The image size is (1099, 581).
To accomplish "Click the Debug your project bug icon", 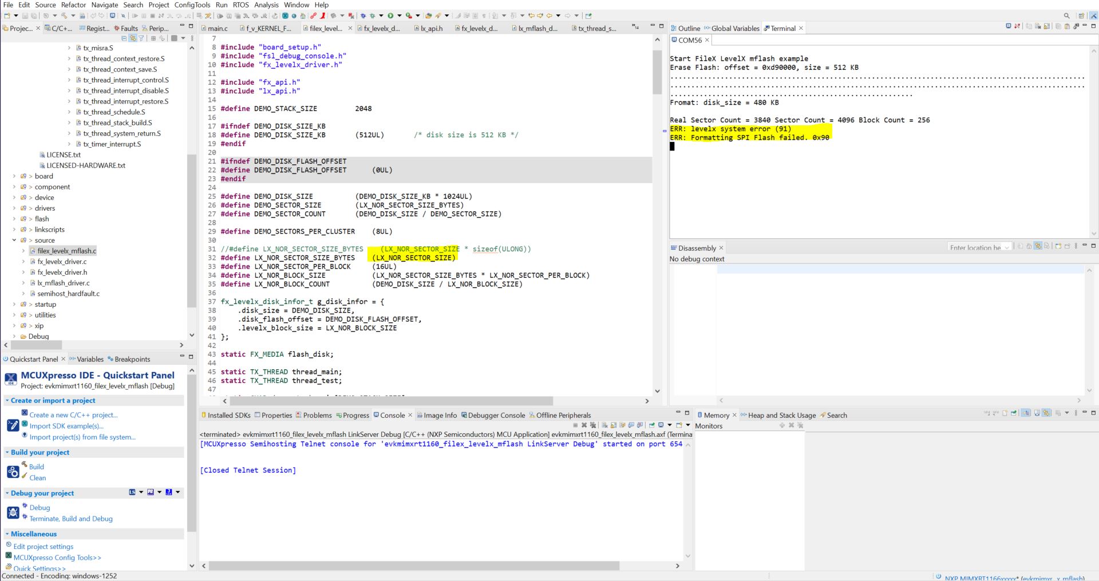I will pyautogui.click(x=13, y=512).
